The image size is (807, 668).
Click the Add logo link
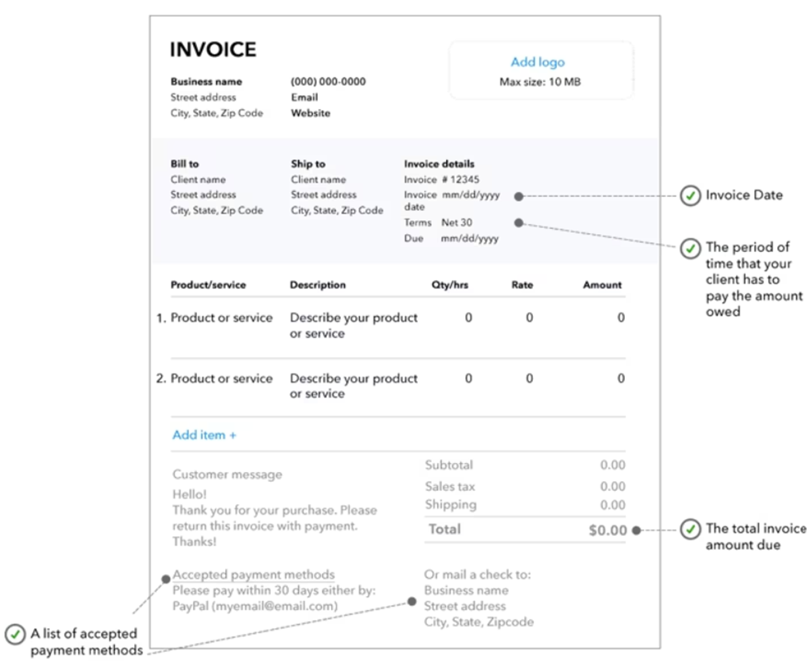pyautogui.click(x=537, y=62)
